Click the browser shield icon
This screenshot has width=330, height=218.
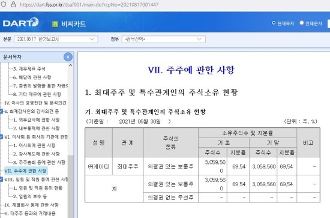click(x=4, y=4)
